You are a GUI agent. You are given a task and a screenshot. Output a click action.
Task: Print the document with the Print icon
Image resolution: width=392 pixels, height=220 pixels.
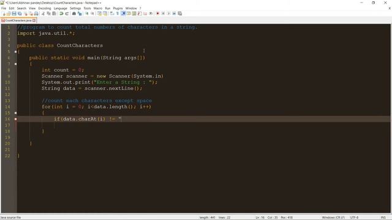[36, 13]
